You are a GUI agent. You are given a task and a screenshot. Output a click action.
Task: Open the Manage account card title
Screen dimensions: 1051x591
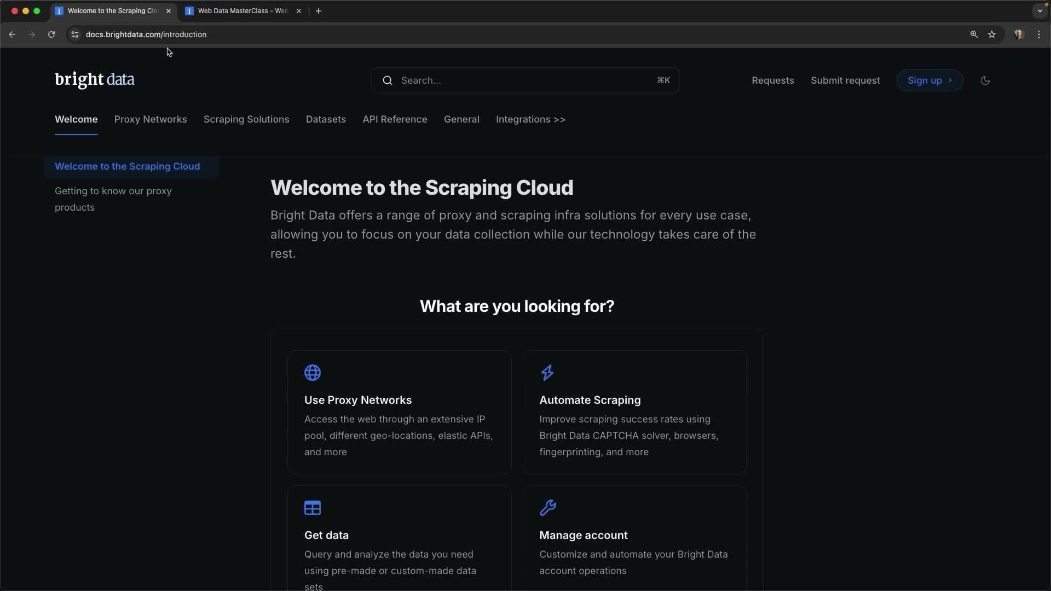[x=584, y=535]
